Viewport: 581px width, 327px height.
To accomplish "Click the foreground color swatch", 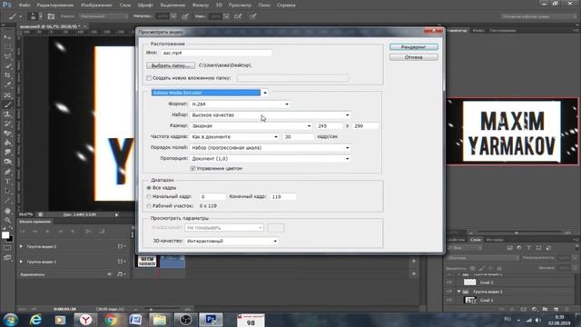I will click(x=5, y=235).
